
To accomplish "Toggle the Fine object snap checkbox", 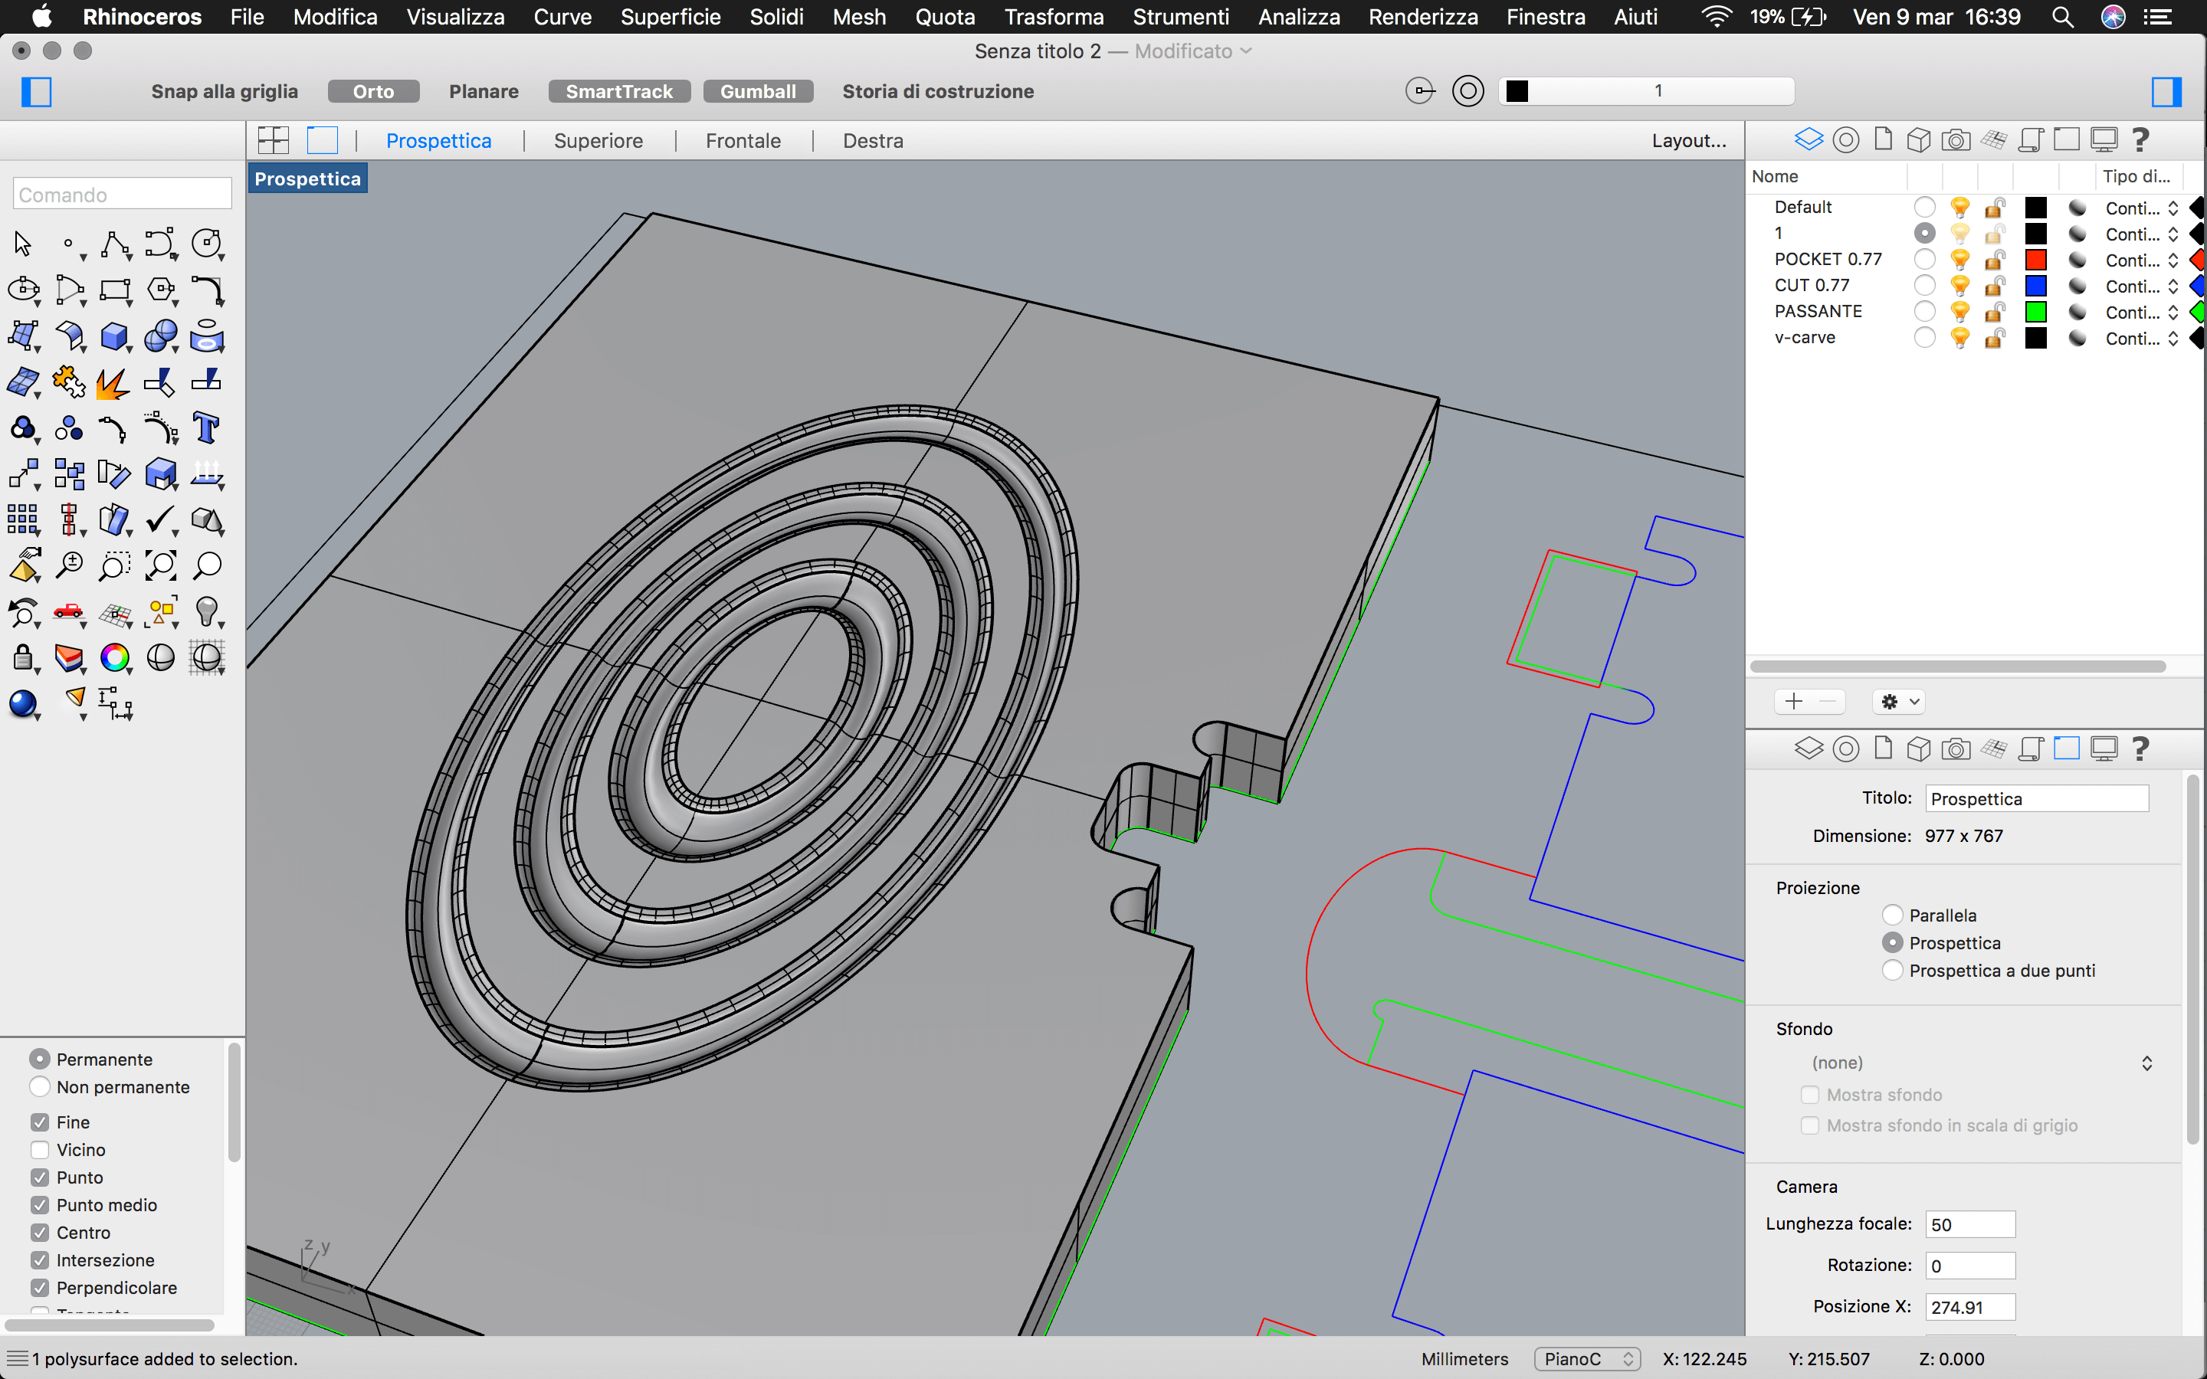I will point(40,1122).
